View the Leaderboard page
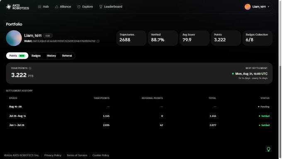Screen dimensions: 282x159 coord(111,7)
